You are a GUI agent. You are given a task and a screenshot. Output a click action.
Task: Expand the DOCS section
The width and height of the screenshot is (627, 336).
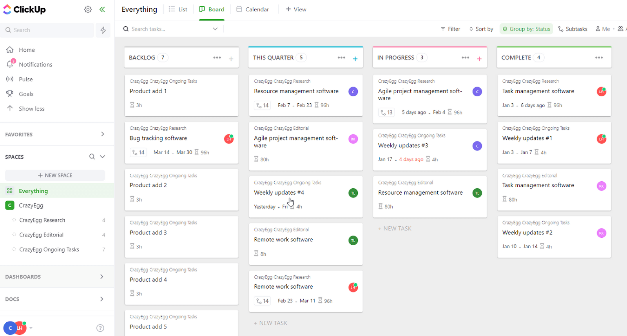102,299
